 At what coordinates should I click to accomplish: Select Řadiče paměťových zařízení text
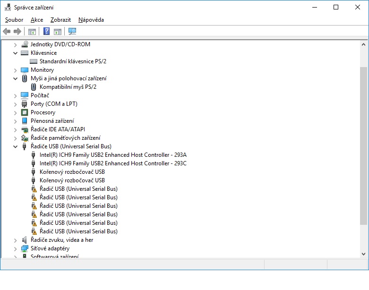(x=65, y=138)
